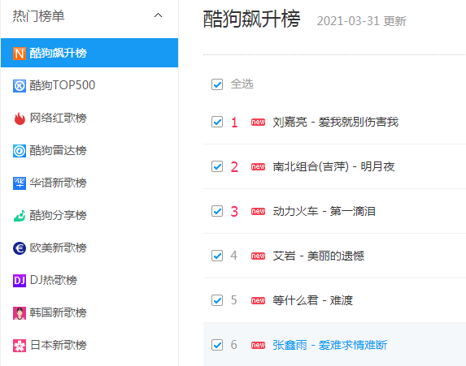Play 艾岩 - 美丽的遗憾
466x366 pixels.
pyautogui.click(x=318, y=256)
